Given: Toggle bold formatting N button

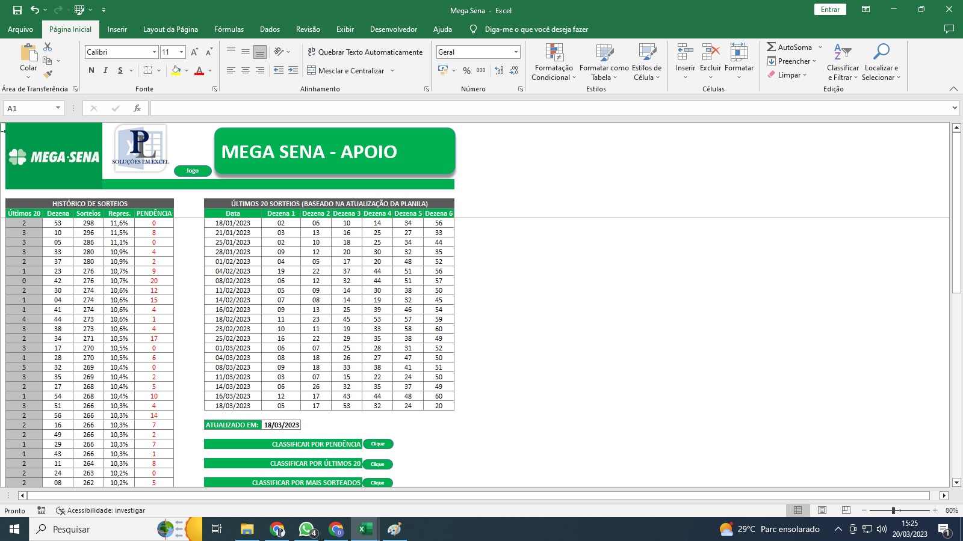Looking at the screenshot, I should 91,71.
